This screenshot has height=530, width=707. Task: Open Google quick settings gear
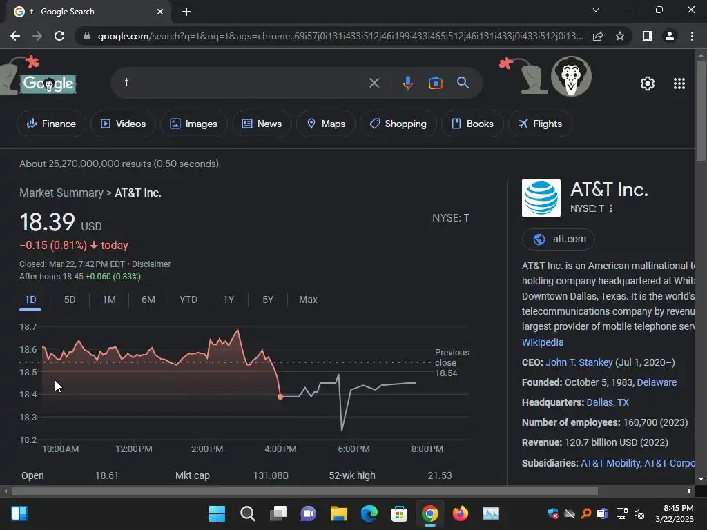[x=648, y=84]
